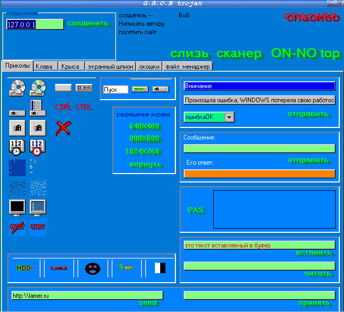Toggle the crossed-out CTRL option
This screenshot has width=344, height=312.
click(64, 107)
